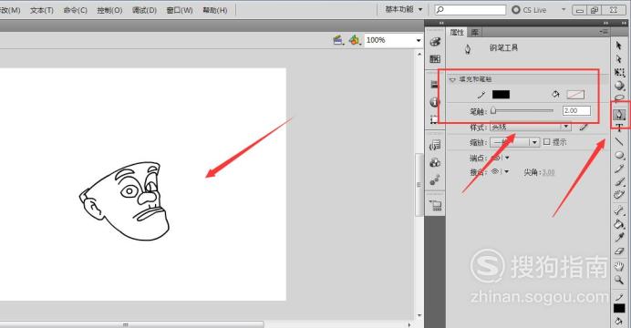The height and width of the screenshot is (328, 631).
Task: Select the Bone tool
Action: coord(619,210)
